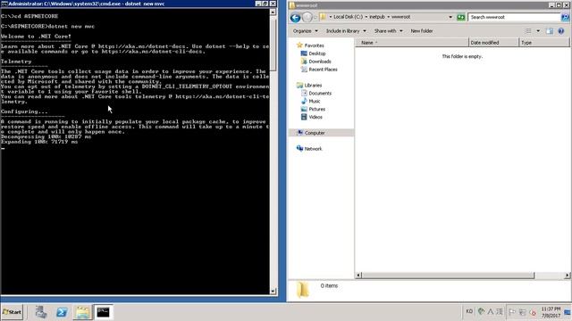Expand the inetpub breadcrumb arrow
Viewport: 572px width, 321px height.
tap(388, 17)
